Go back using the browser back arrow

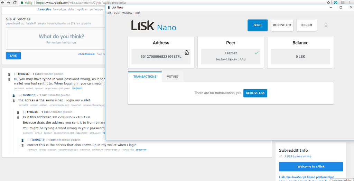[x=3, y=2]
